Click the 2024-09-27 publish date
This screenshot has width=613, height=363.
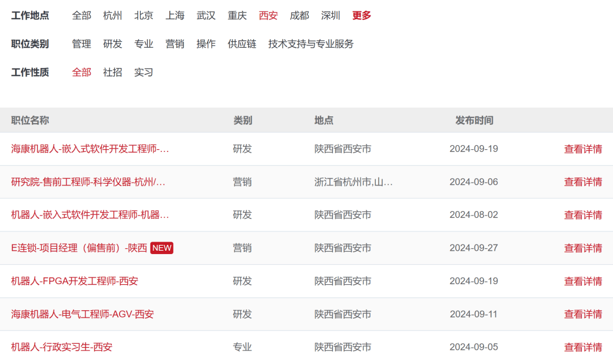tap(474, 248)
